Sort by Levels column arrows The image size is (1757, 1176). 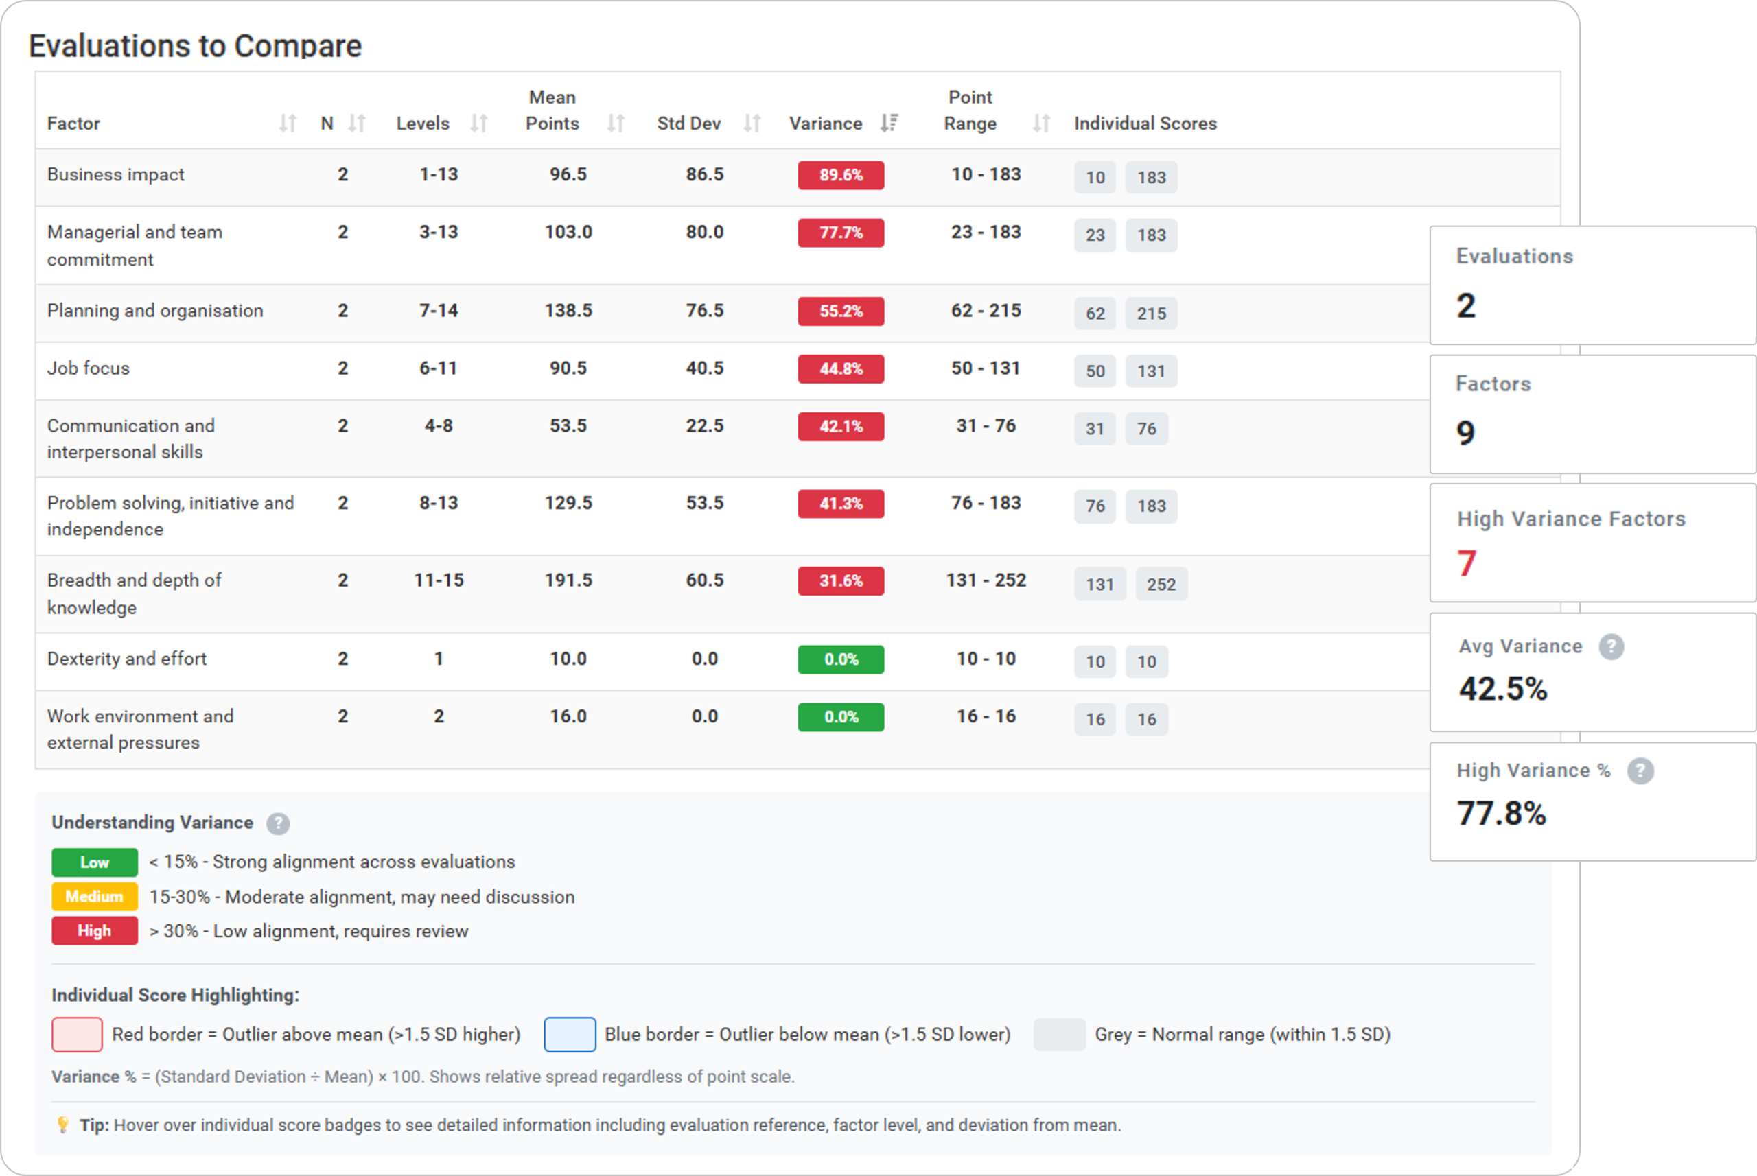coord(479,123)
